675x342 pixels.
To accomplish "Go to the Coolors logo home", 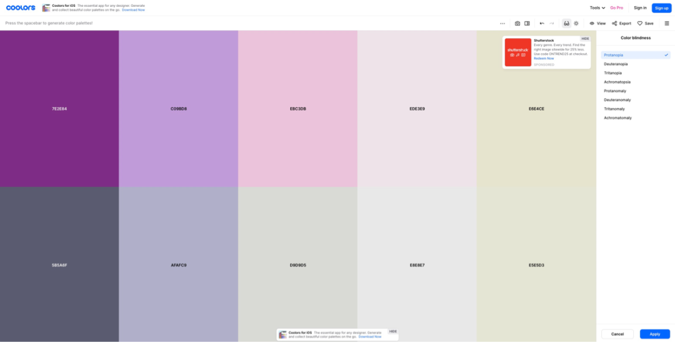I will pyautogui.click(x=21, y=8).
